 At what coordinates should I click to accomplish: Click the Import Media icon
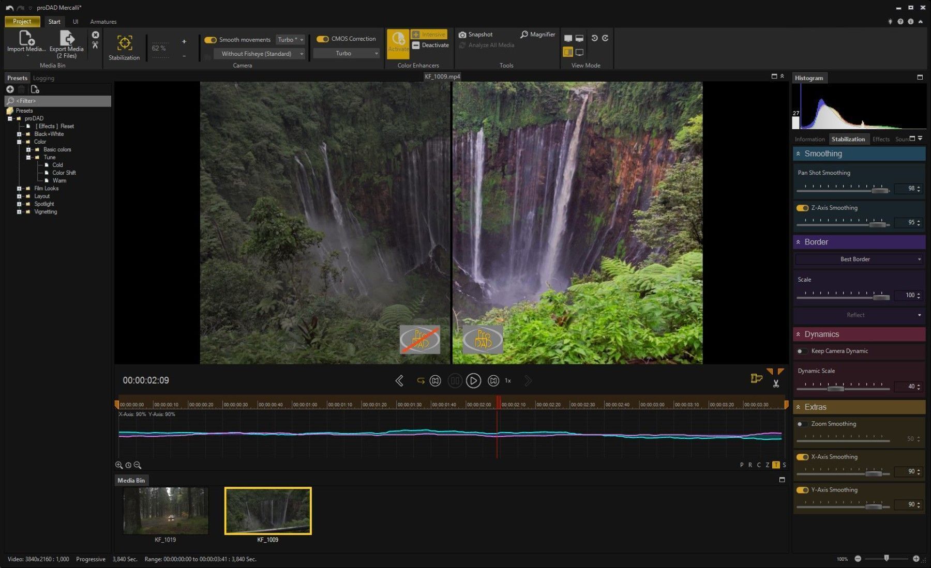pyautogui.click(x=26, y=38)
